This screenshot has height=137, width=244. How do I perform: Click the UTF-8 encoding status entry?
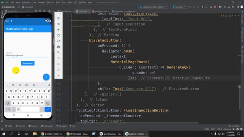pyautogui.click(x=219, y=129)
